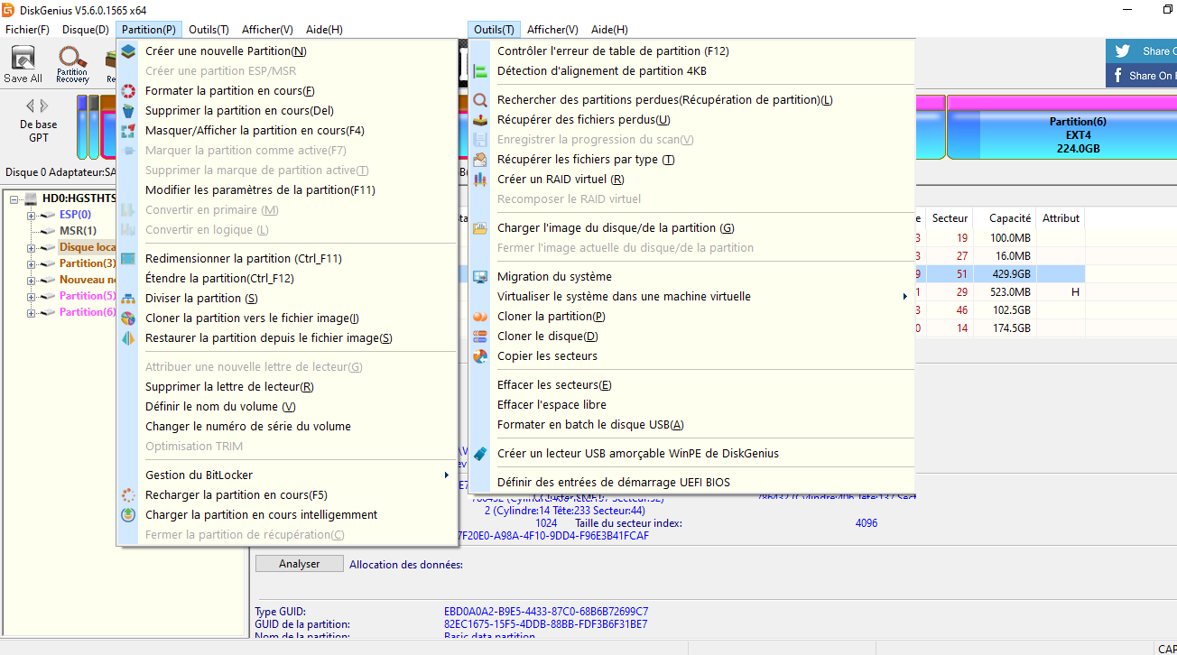Choose Créer une nouvelle Partition icon entry
Viewport: 1177px width, 655px height.
tap(128, 51)
